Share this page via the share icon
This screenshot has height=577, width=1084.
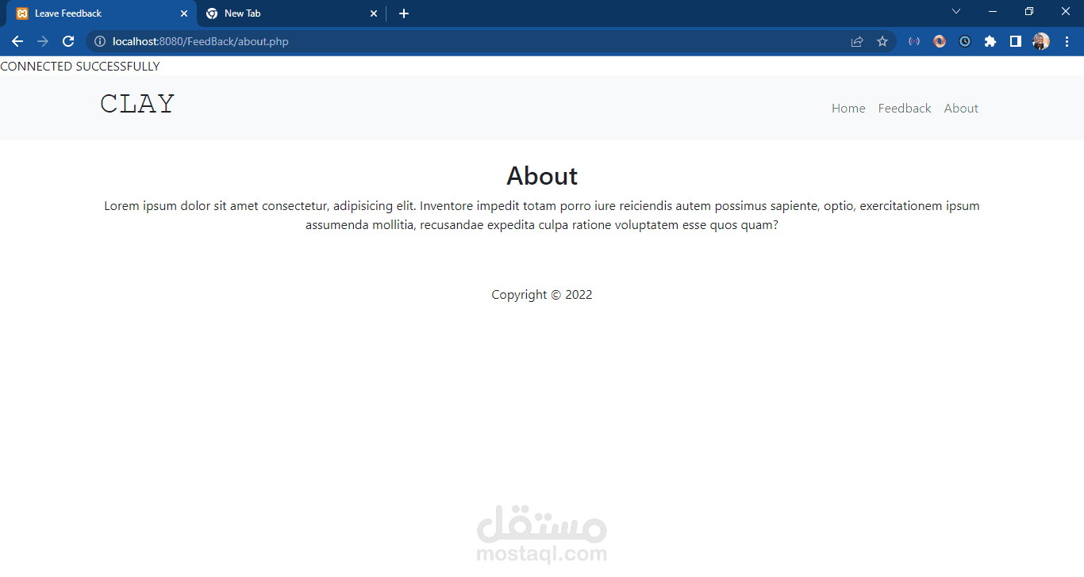(857, 41)
